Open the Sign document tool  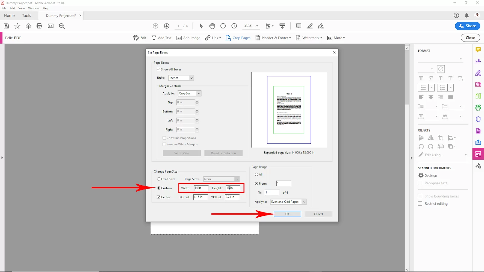(321, 26)
